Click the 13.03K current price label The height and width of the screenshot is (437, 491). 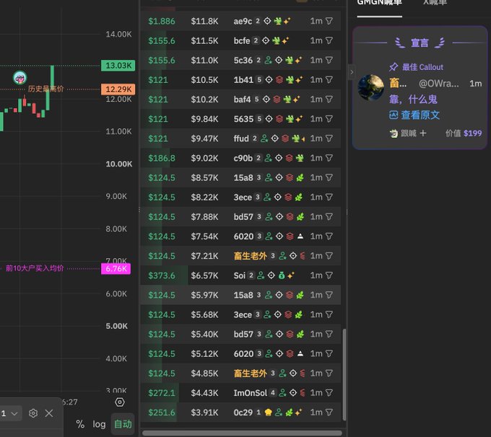tap(118, 66)
